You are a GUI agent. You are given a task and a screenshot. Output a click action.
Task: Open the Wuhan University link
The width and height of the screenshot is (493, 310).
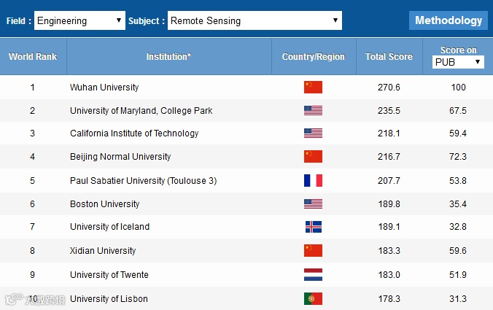(x=104, y=88)
